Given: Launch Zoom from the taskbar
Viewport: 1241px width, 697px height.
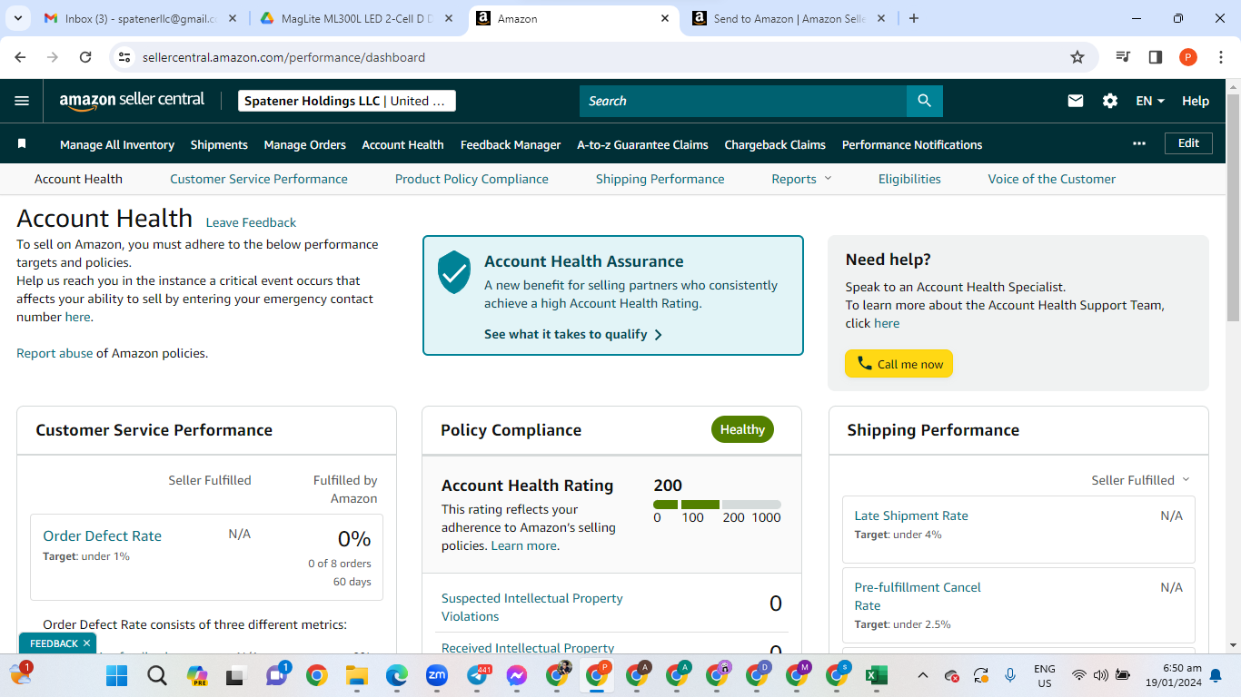Looking at the screenshot, I should [x=437, y=675].
